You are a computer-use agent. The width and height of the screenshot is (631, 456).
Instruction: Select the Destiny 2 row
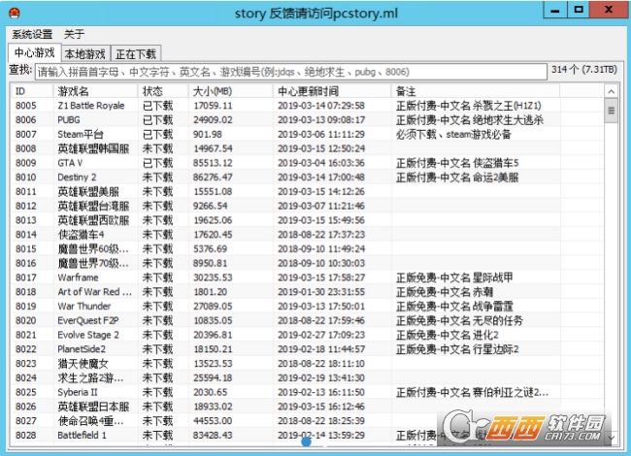307,178
